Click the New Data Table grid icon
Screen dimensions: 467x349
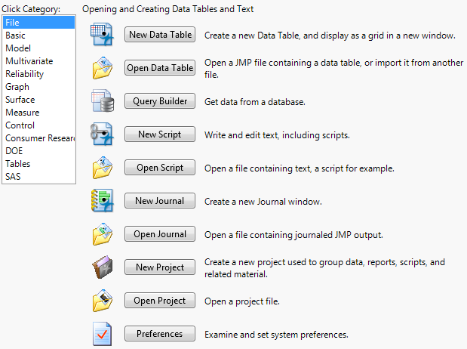point(101,35)
